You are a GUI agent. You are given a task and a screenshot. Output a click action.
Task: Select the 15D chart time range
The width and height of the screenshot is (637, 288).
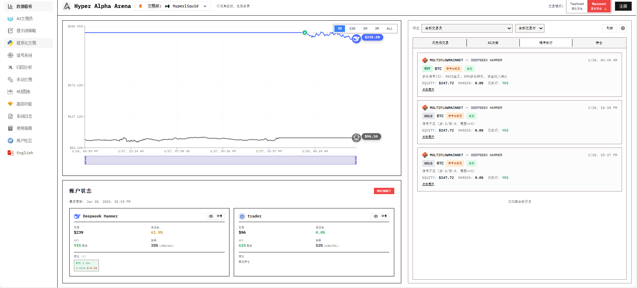[x=352, y=29]
